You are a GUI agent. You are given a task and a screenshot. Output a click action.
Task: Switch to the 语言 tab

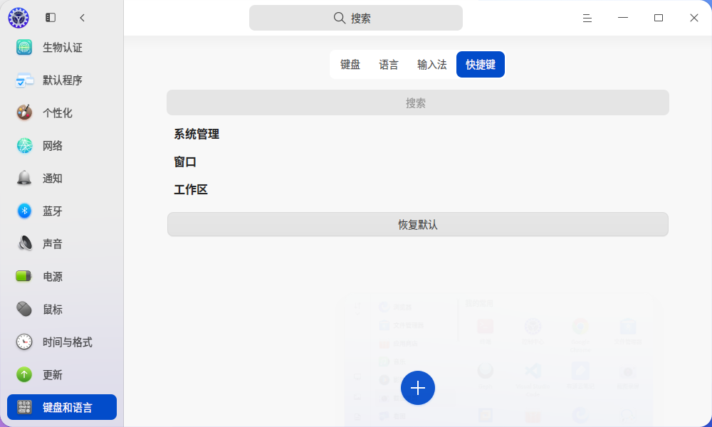[388, 65]
